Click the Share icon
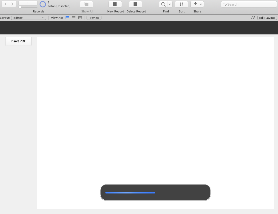Screen dimensions: 278x214 pos(195,4)
